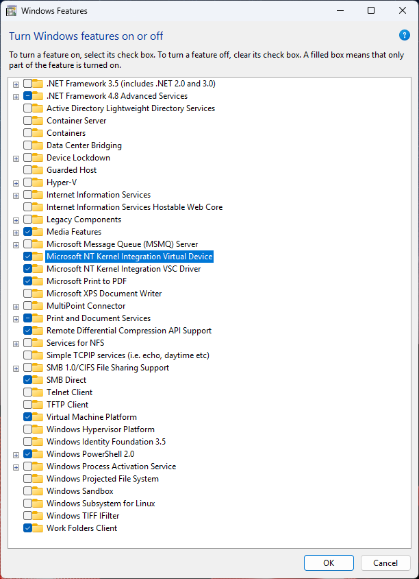Disable the Microsoft Print to PDF checkbox
The width and height of the screenshot is (419, 579).
pyautogui.click(x=27, y=281)
